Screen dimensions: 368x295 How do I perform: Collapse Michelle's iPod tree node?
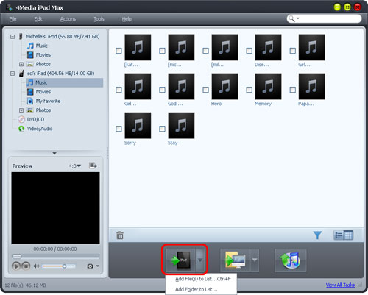tap(13, 37)
